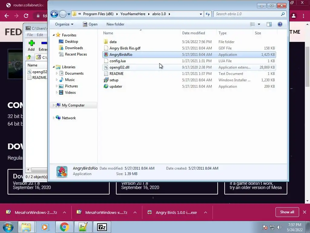Create a New folder
Viewport: 310px width, 233px height.
tap(115, 24)
